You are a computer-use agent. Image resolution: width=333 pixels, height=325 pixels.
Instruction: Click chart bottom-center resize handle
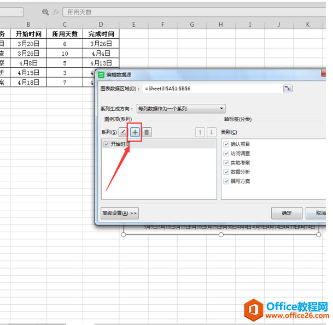[221, 235]
